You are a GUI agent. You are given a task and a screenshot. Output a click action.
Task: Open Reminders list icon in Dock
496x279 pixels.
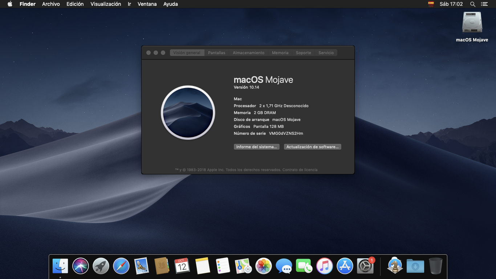pos(223,266)
